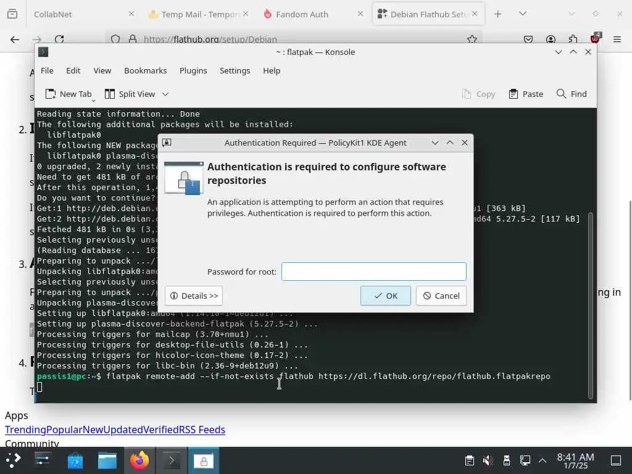Click Paste in Konsole toolbar
This screenshot has height=474, width=632.
point(526,94)
